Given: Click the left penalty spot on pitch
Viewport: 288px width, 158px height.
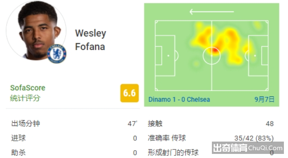Looking at the screenshot, I should [168, 55].
